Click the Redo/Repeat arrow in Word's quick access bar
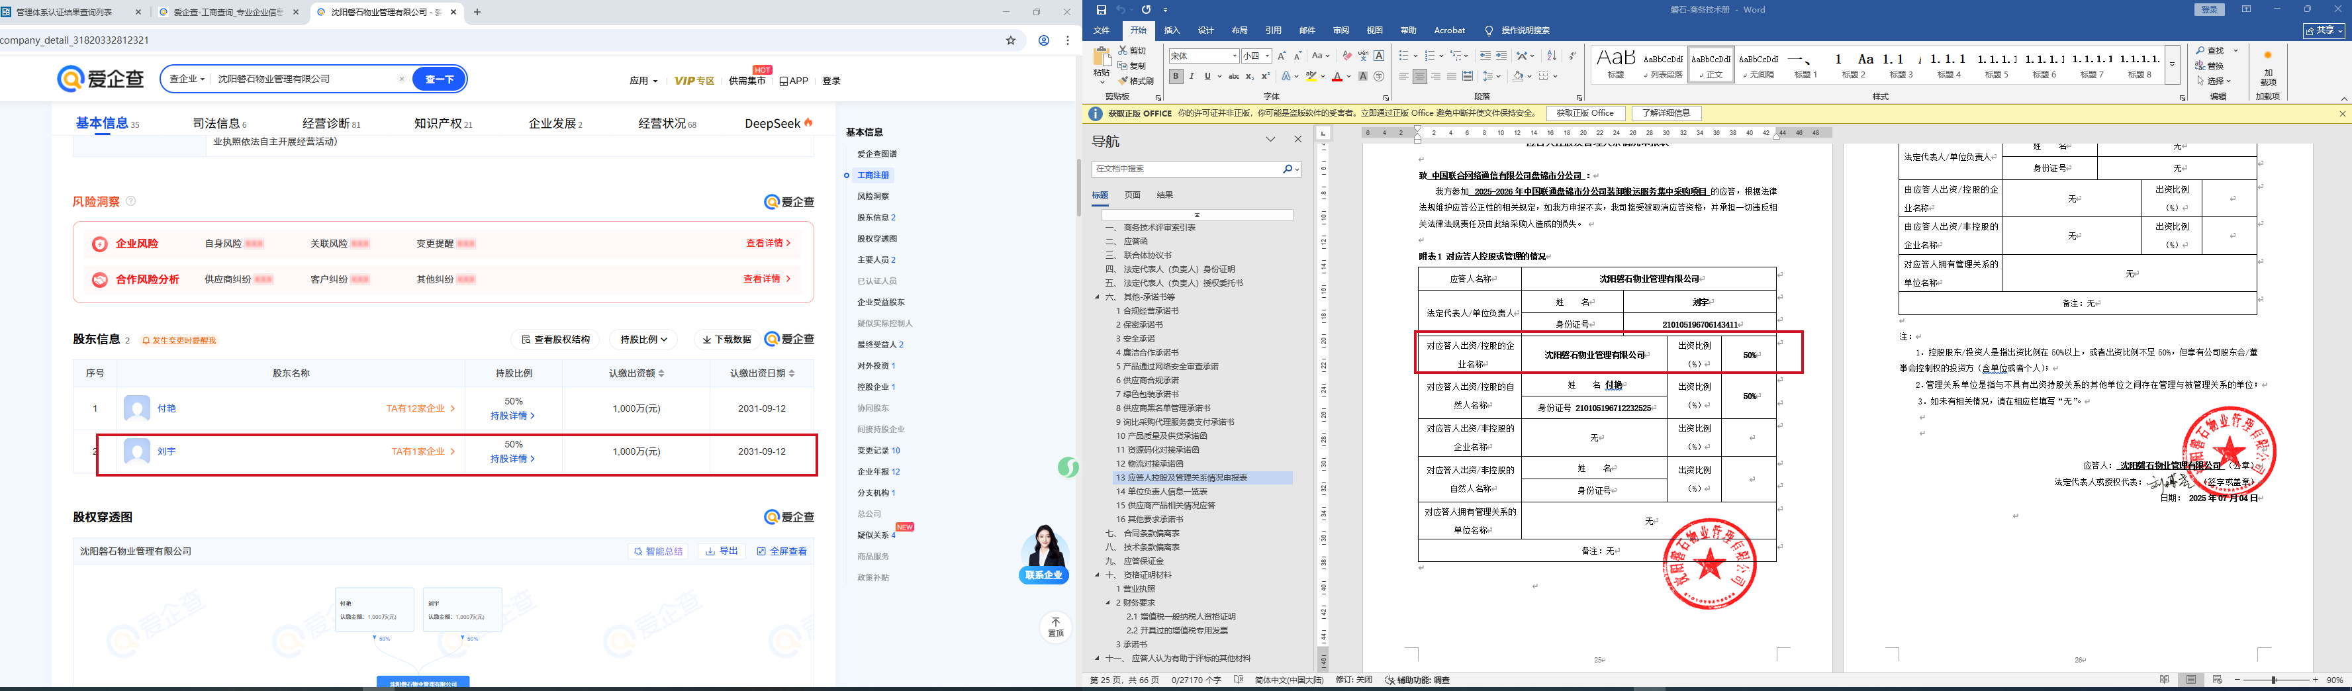The height and width of the screenshot is (691, 2352). pos(1146,10)
